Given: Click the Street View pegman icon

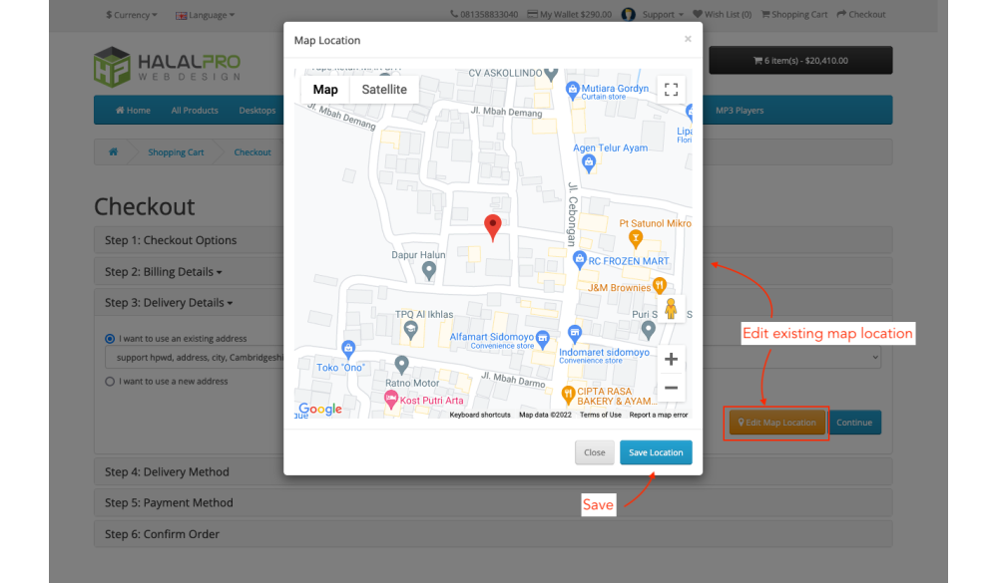Looking at the screenshot, I should point(671,309).
